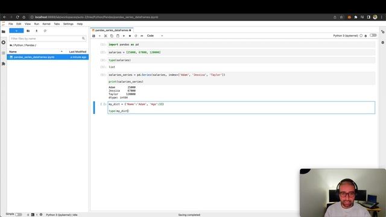This screenshot has width=386, height=217.
Task: Click the status bar terminals count icon
Action: pos(33,215)
